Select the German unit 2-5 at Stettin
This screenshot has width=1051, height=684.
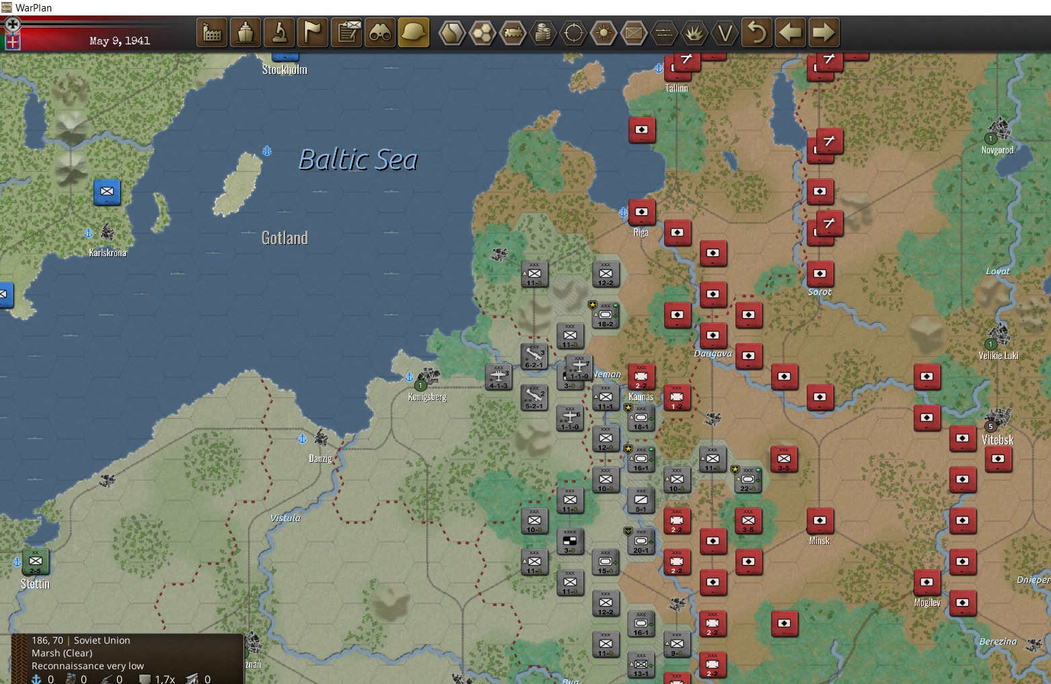click(36, 562)
